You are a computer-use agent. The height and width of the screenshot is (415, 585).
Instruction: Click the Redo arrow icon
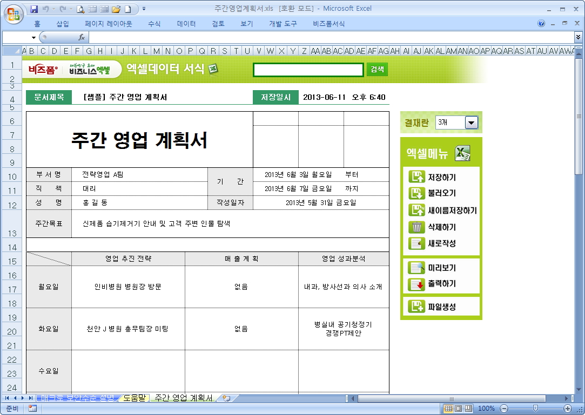63,9
